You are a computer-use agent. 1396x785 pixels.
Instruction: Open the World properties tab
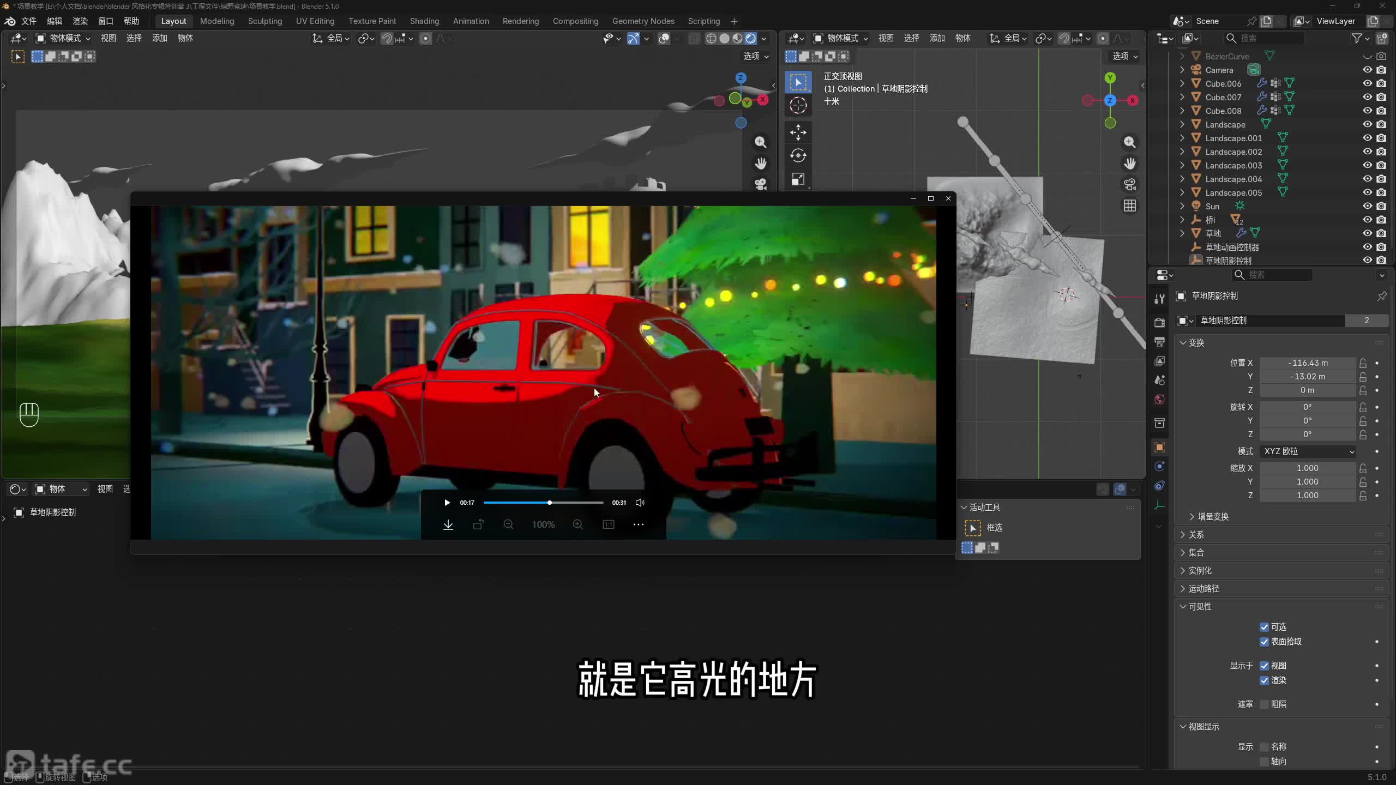1160,400
